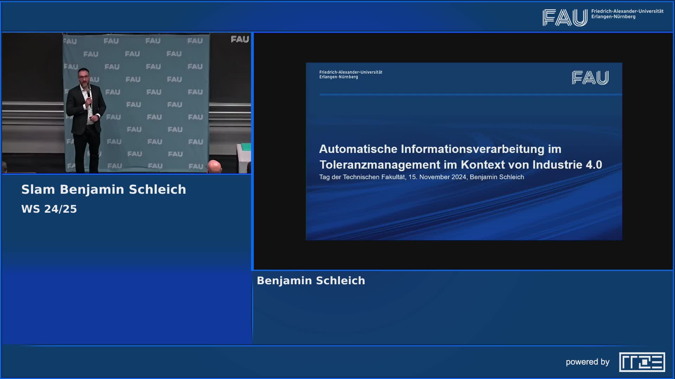Image resolution: width=675 pixels, height=379 pixels.
Task: Select the 'WS 24/25' semester label
Action: [x=49, y=209]
